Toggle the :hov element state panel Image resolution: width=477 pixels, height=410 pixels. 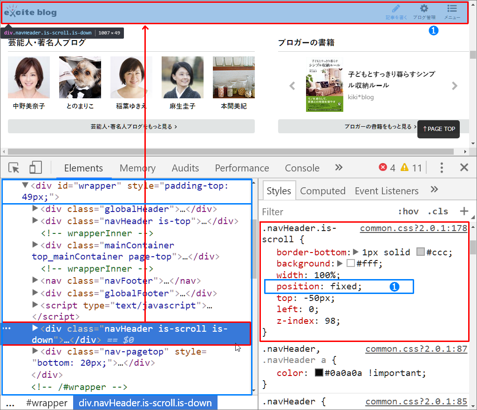pos(409,212)
